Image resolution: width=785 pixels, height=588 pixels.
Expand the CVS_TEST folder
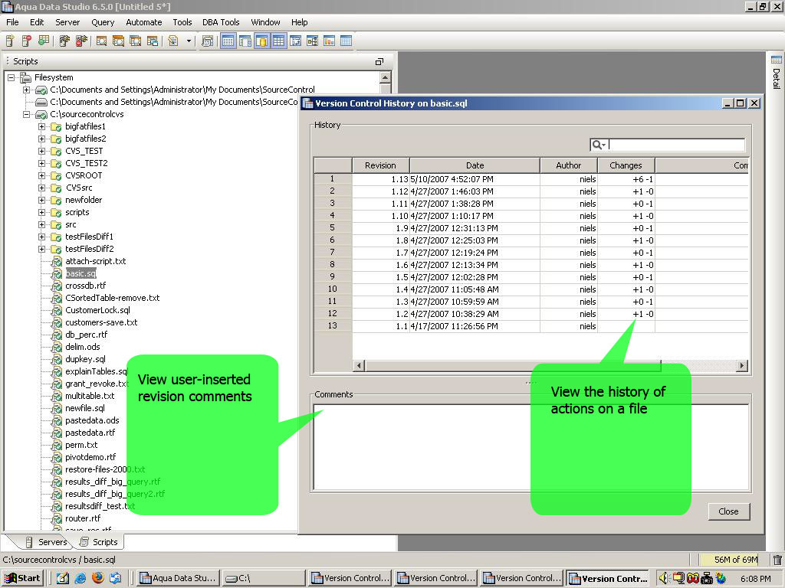(42, 151)
